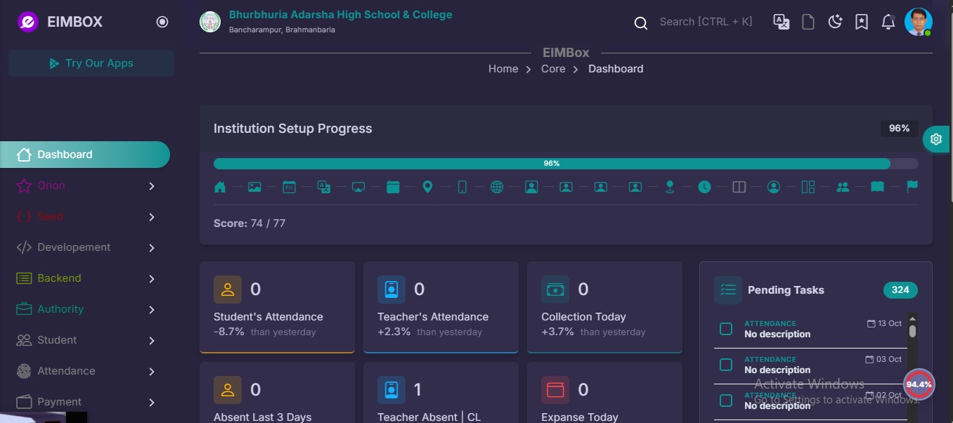Click the Score: 74 / 77 text
Viewport: 953px width, 423px height.
coord(249,223)
